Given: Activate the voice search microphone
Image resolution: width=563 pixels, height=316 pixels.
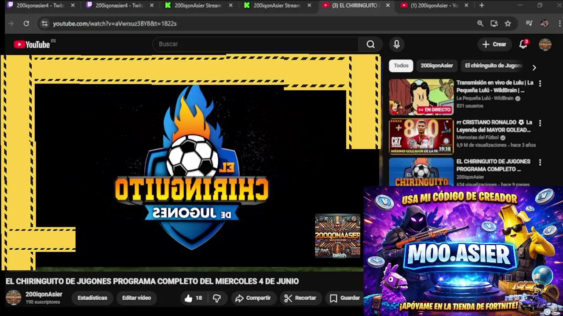Looking at the screenshot, I should [x=397, y=44].
